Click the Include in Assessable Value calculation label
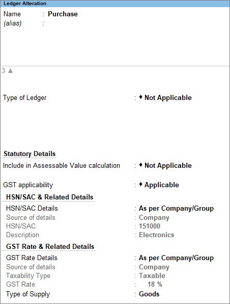 62,165
